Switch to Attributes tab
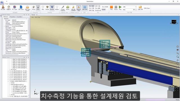The width and height of the screenshot is (180, 101). [6, 17]
